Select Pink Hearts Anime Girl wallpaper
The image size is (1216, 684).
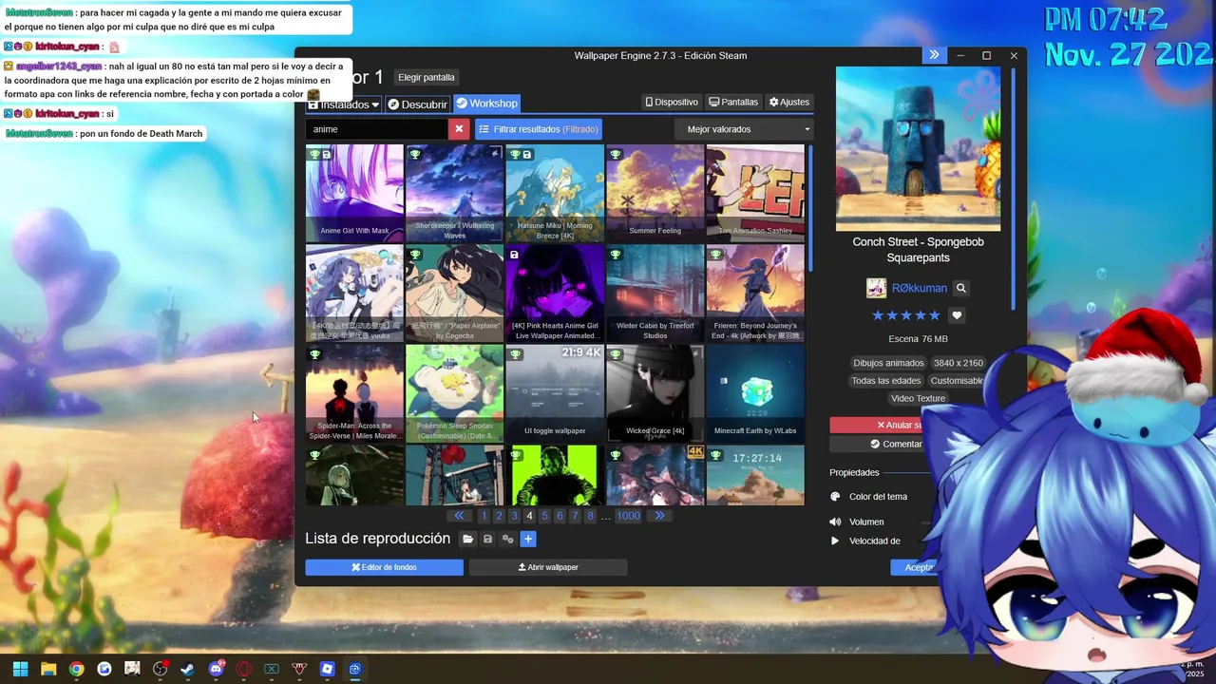[555, 294]
